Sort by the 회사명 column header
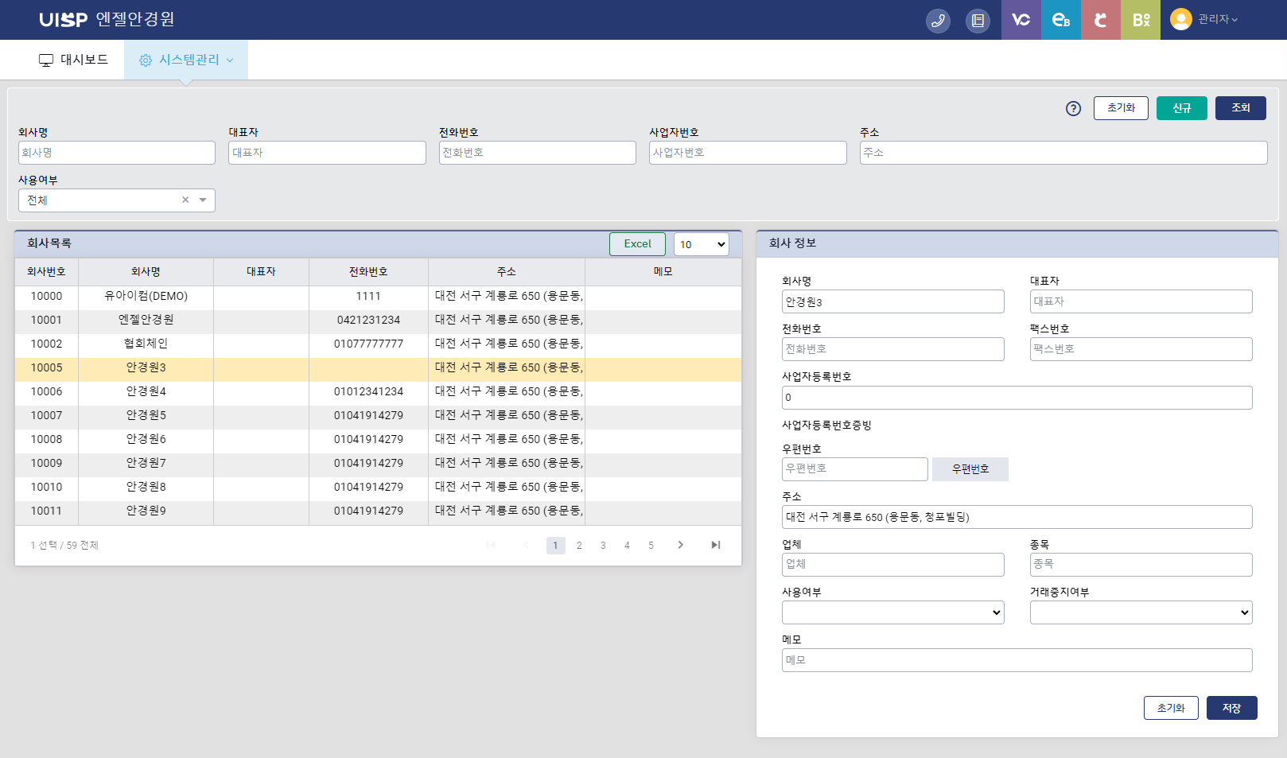 [146, 272]
